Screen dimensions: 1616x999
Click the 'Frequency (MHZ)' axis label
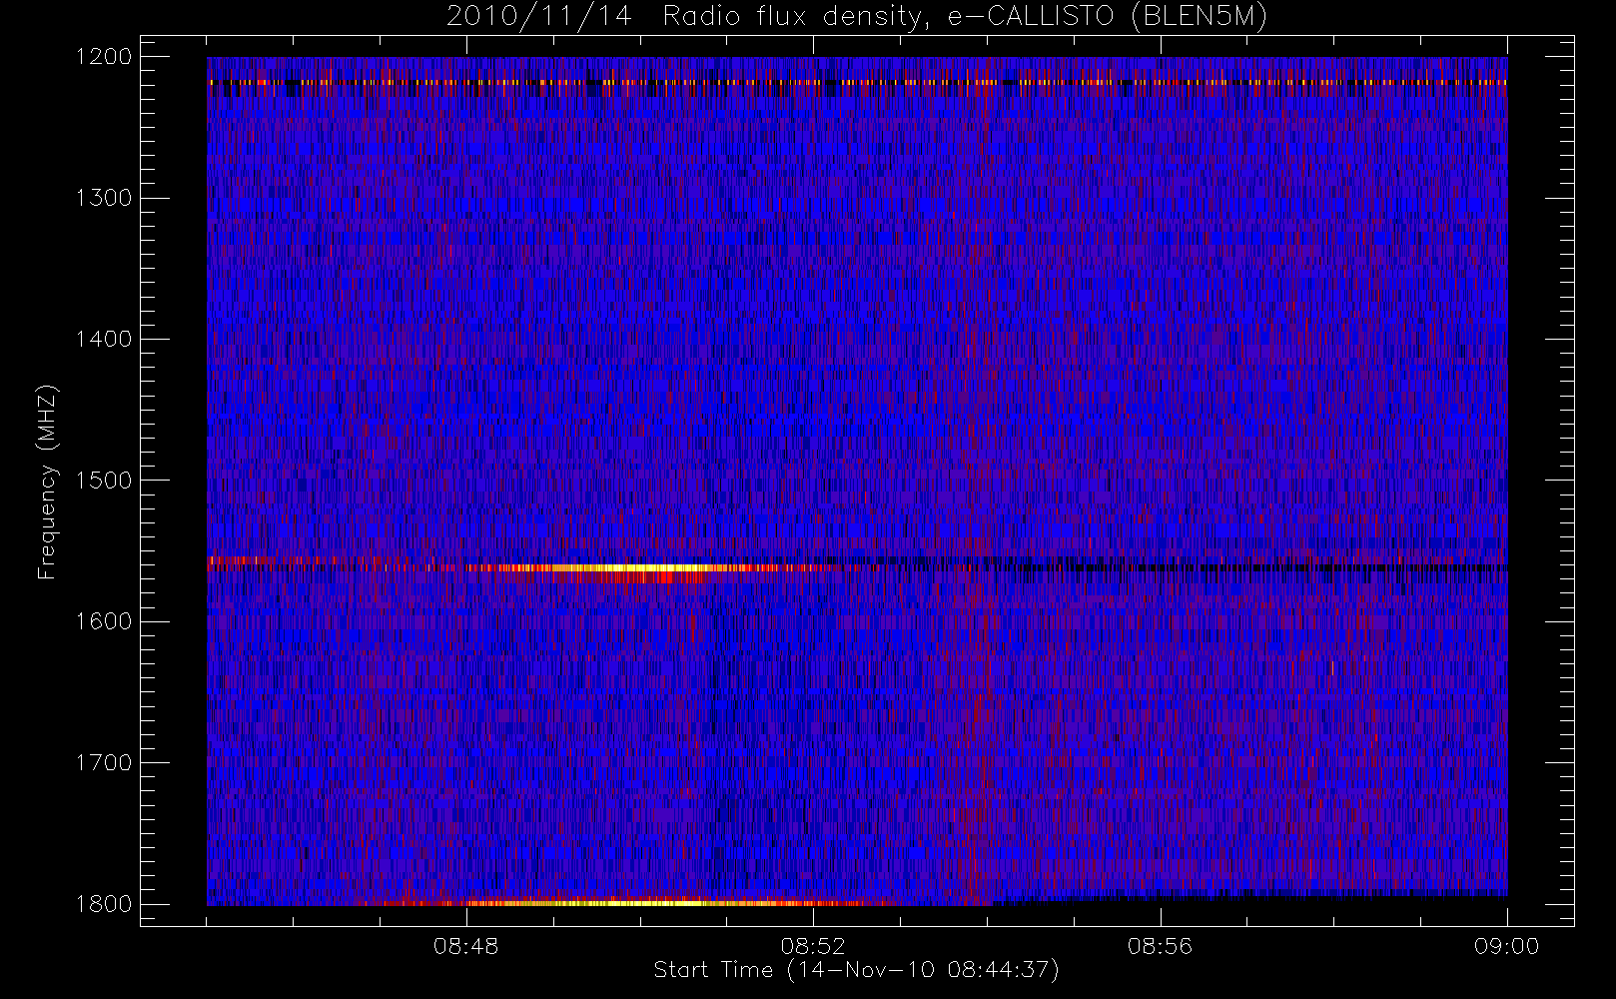click(x=46, y=482)
